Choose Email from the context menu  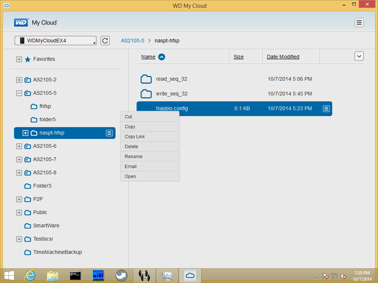(150, 166)
